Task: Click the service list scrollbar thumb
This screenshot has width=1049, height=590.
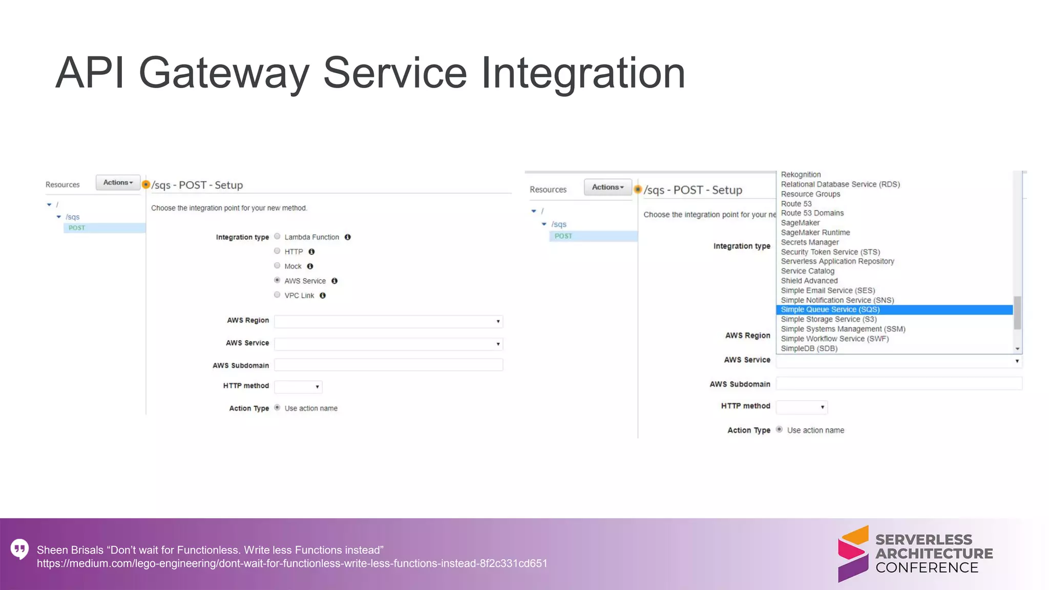Action: point(1017,312)
